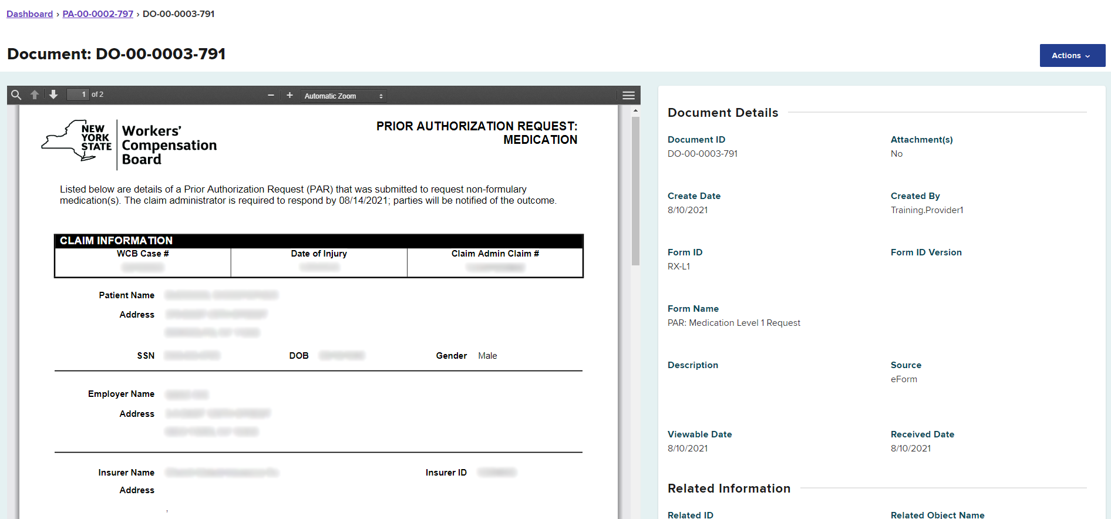Click the Related Information heading
The image size is (1111, 519).
click(x=729, y=488)
